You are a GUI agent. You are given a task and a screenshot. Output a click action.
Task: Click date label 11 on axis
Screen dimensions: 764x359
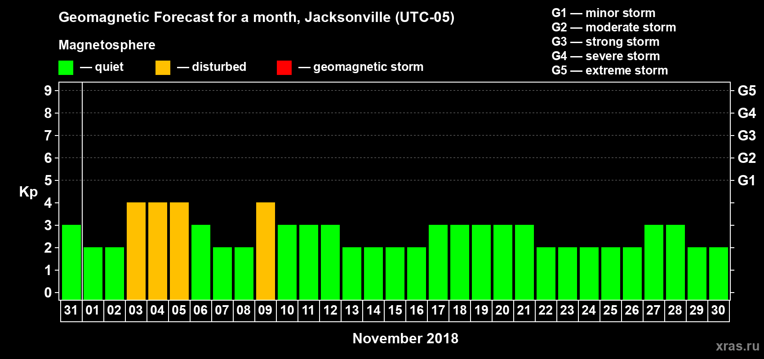pyautogui.click(x=308, y=310)
